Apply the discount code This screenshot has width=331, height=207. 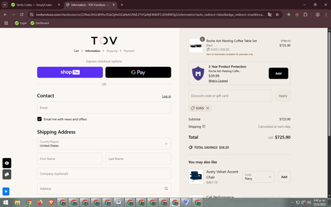click(x=283, y=96)
